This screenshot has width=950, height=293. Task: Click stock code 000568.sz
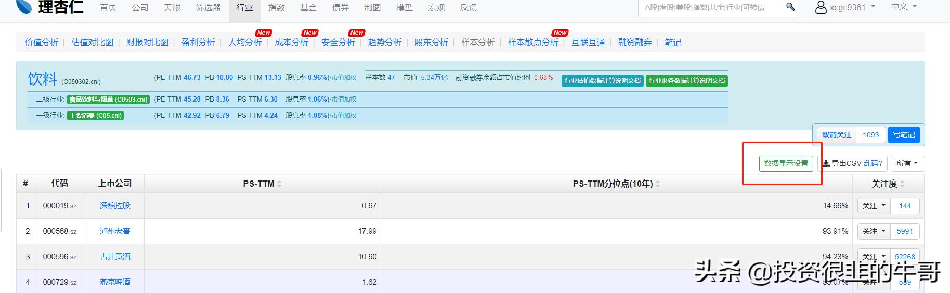[x=60, y=231]
